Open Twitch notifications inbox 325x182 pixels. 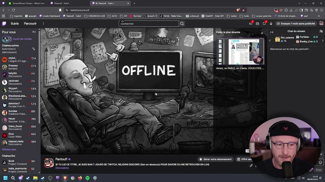click(x=257, y=24)
